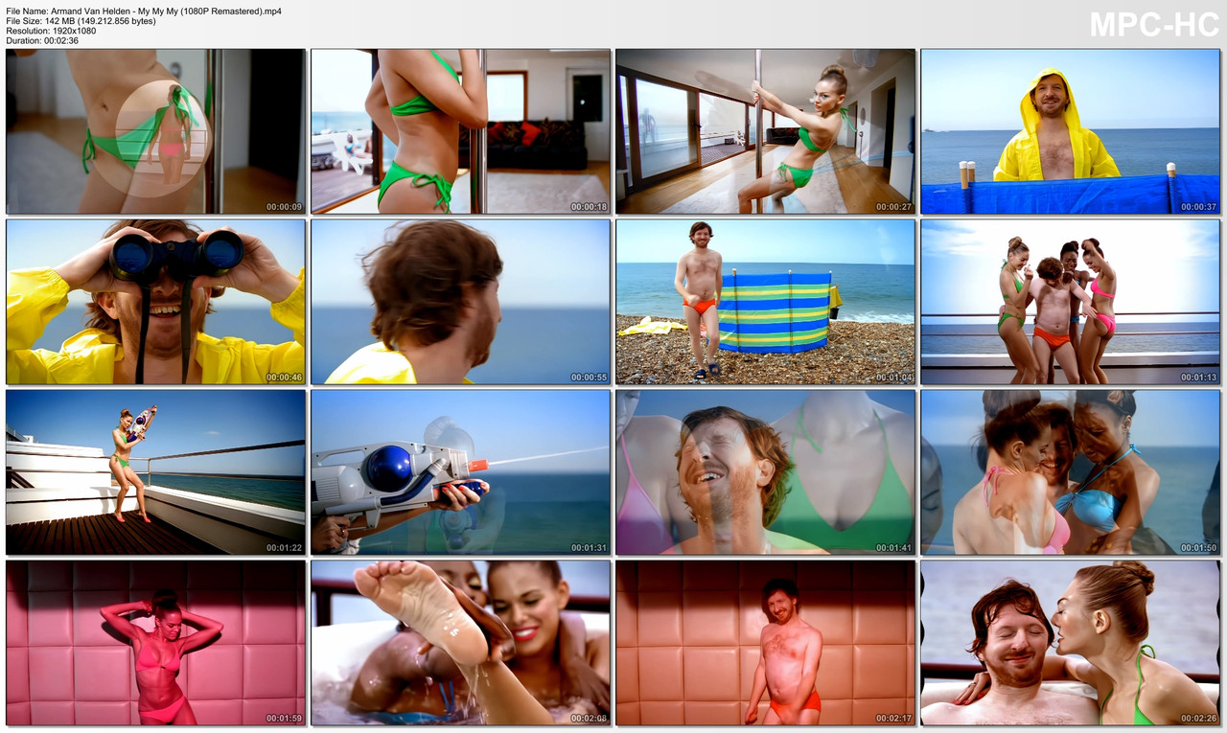The image size is (1227, 733).
Task: Select the pole dance frame at 00:00:27
Action: [765, 131]
